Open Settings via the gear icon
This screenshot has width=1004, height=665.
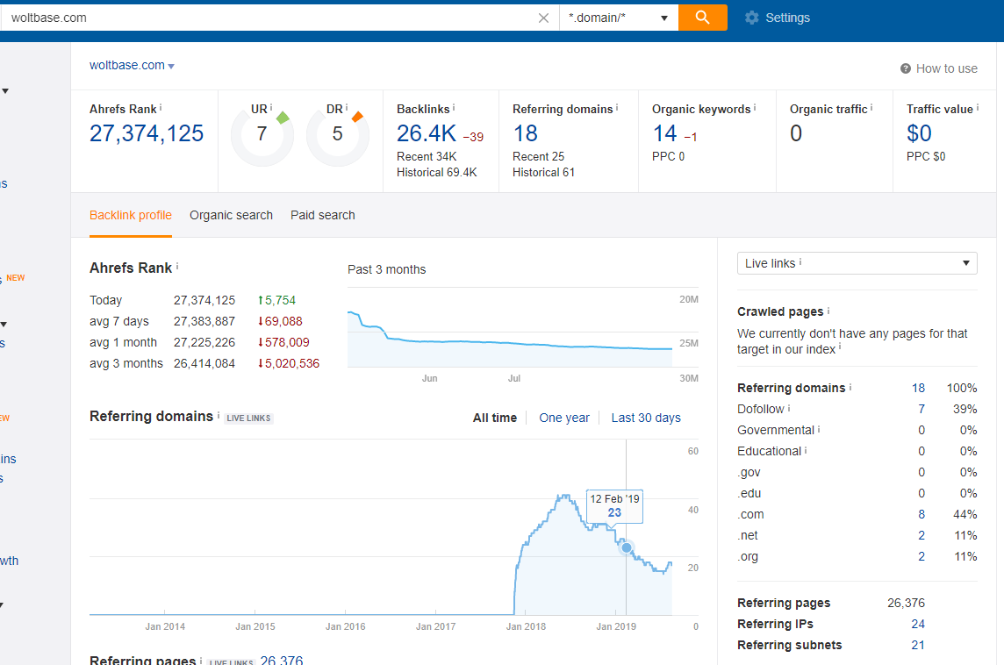[x=751, y=18]
